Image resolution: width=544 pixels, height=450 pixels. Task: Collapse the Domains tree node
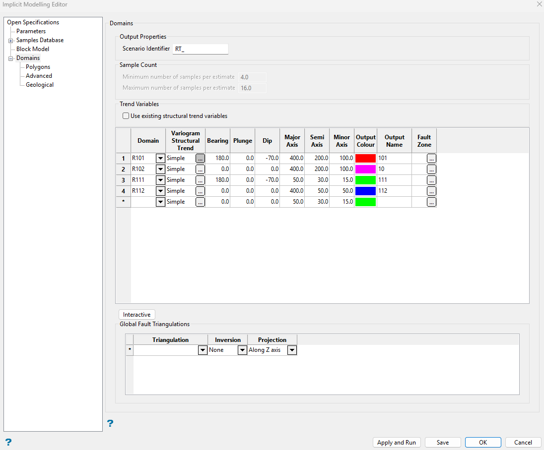click(x=11, y=58)
